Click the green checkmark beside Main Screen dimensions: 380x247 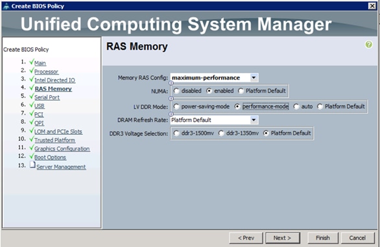[32, 62]
